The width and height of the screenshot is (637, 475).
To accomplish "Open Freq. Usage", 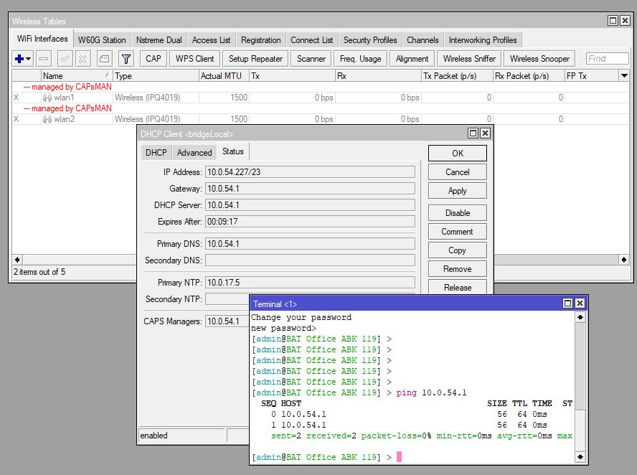I will pyautogui.click(x=360, y=59).
